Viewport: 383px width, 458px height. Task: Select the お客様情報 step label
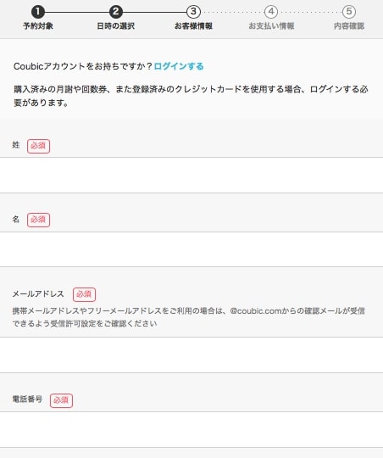(x=193, y=26)
